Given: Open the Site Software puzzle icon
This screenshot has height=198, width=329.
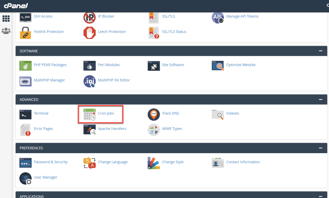Looking at the screenshot, I should point(154,65).
